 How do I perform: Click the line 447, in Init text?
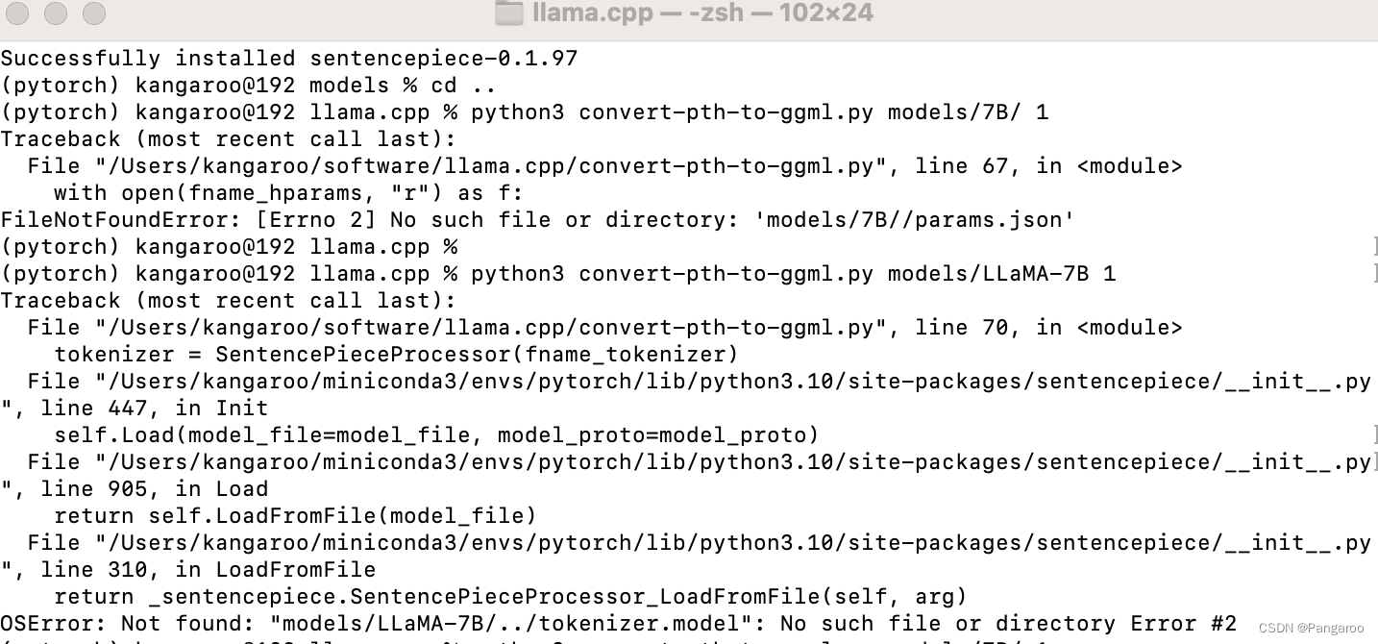154,409
